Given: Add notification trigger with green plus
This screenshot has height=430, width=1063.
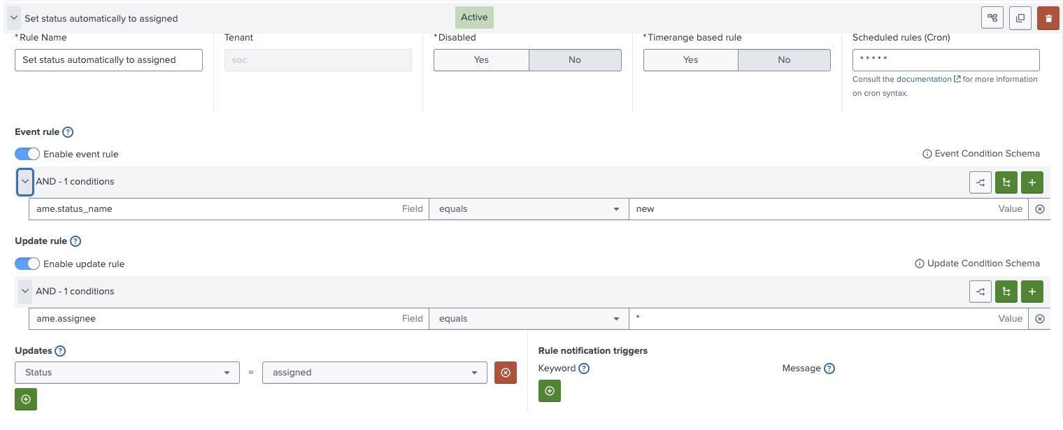Looking at the screenshot, I should [x=549, y=391].
